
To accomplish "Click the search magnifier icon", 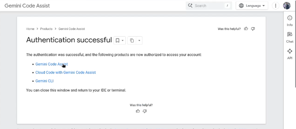I will point(191,6).
